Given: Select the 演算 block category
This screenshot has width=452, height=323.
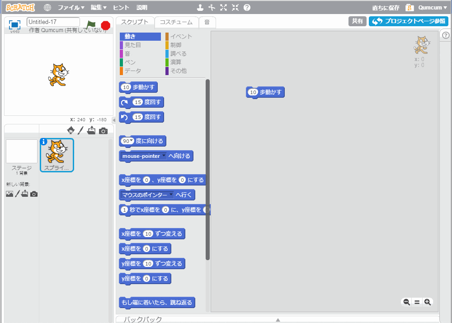Looking at the screenshot, I should (x=185, y=62).
